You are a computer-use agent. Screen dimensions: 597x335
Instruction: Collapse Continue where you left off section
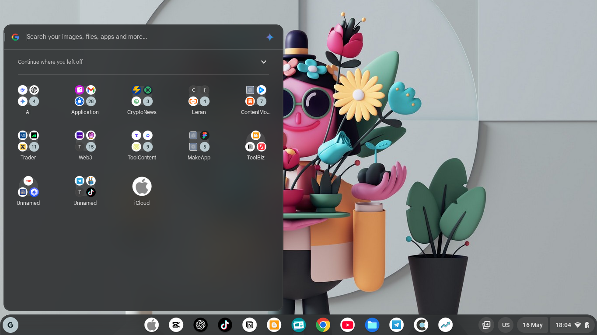click(x=264, y=62)
